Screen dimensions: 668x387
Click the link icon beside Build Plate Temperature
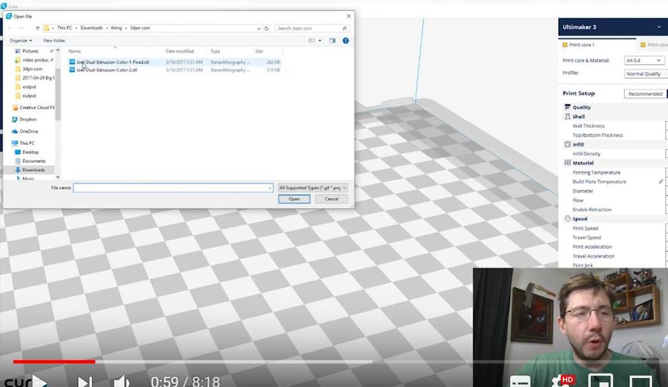[661, 182]
